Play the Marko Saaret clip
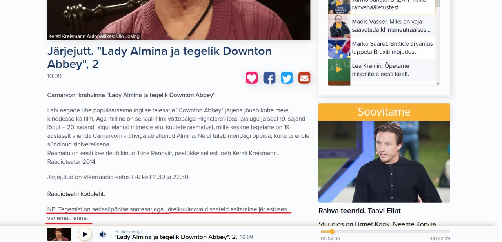The height and width of the screenshot is (242, 502). (339, 48)
